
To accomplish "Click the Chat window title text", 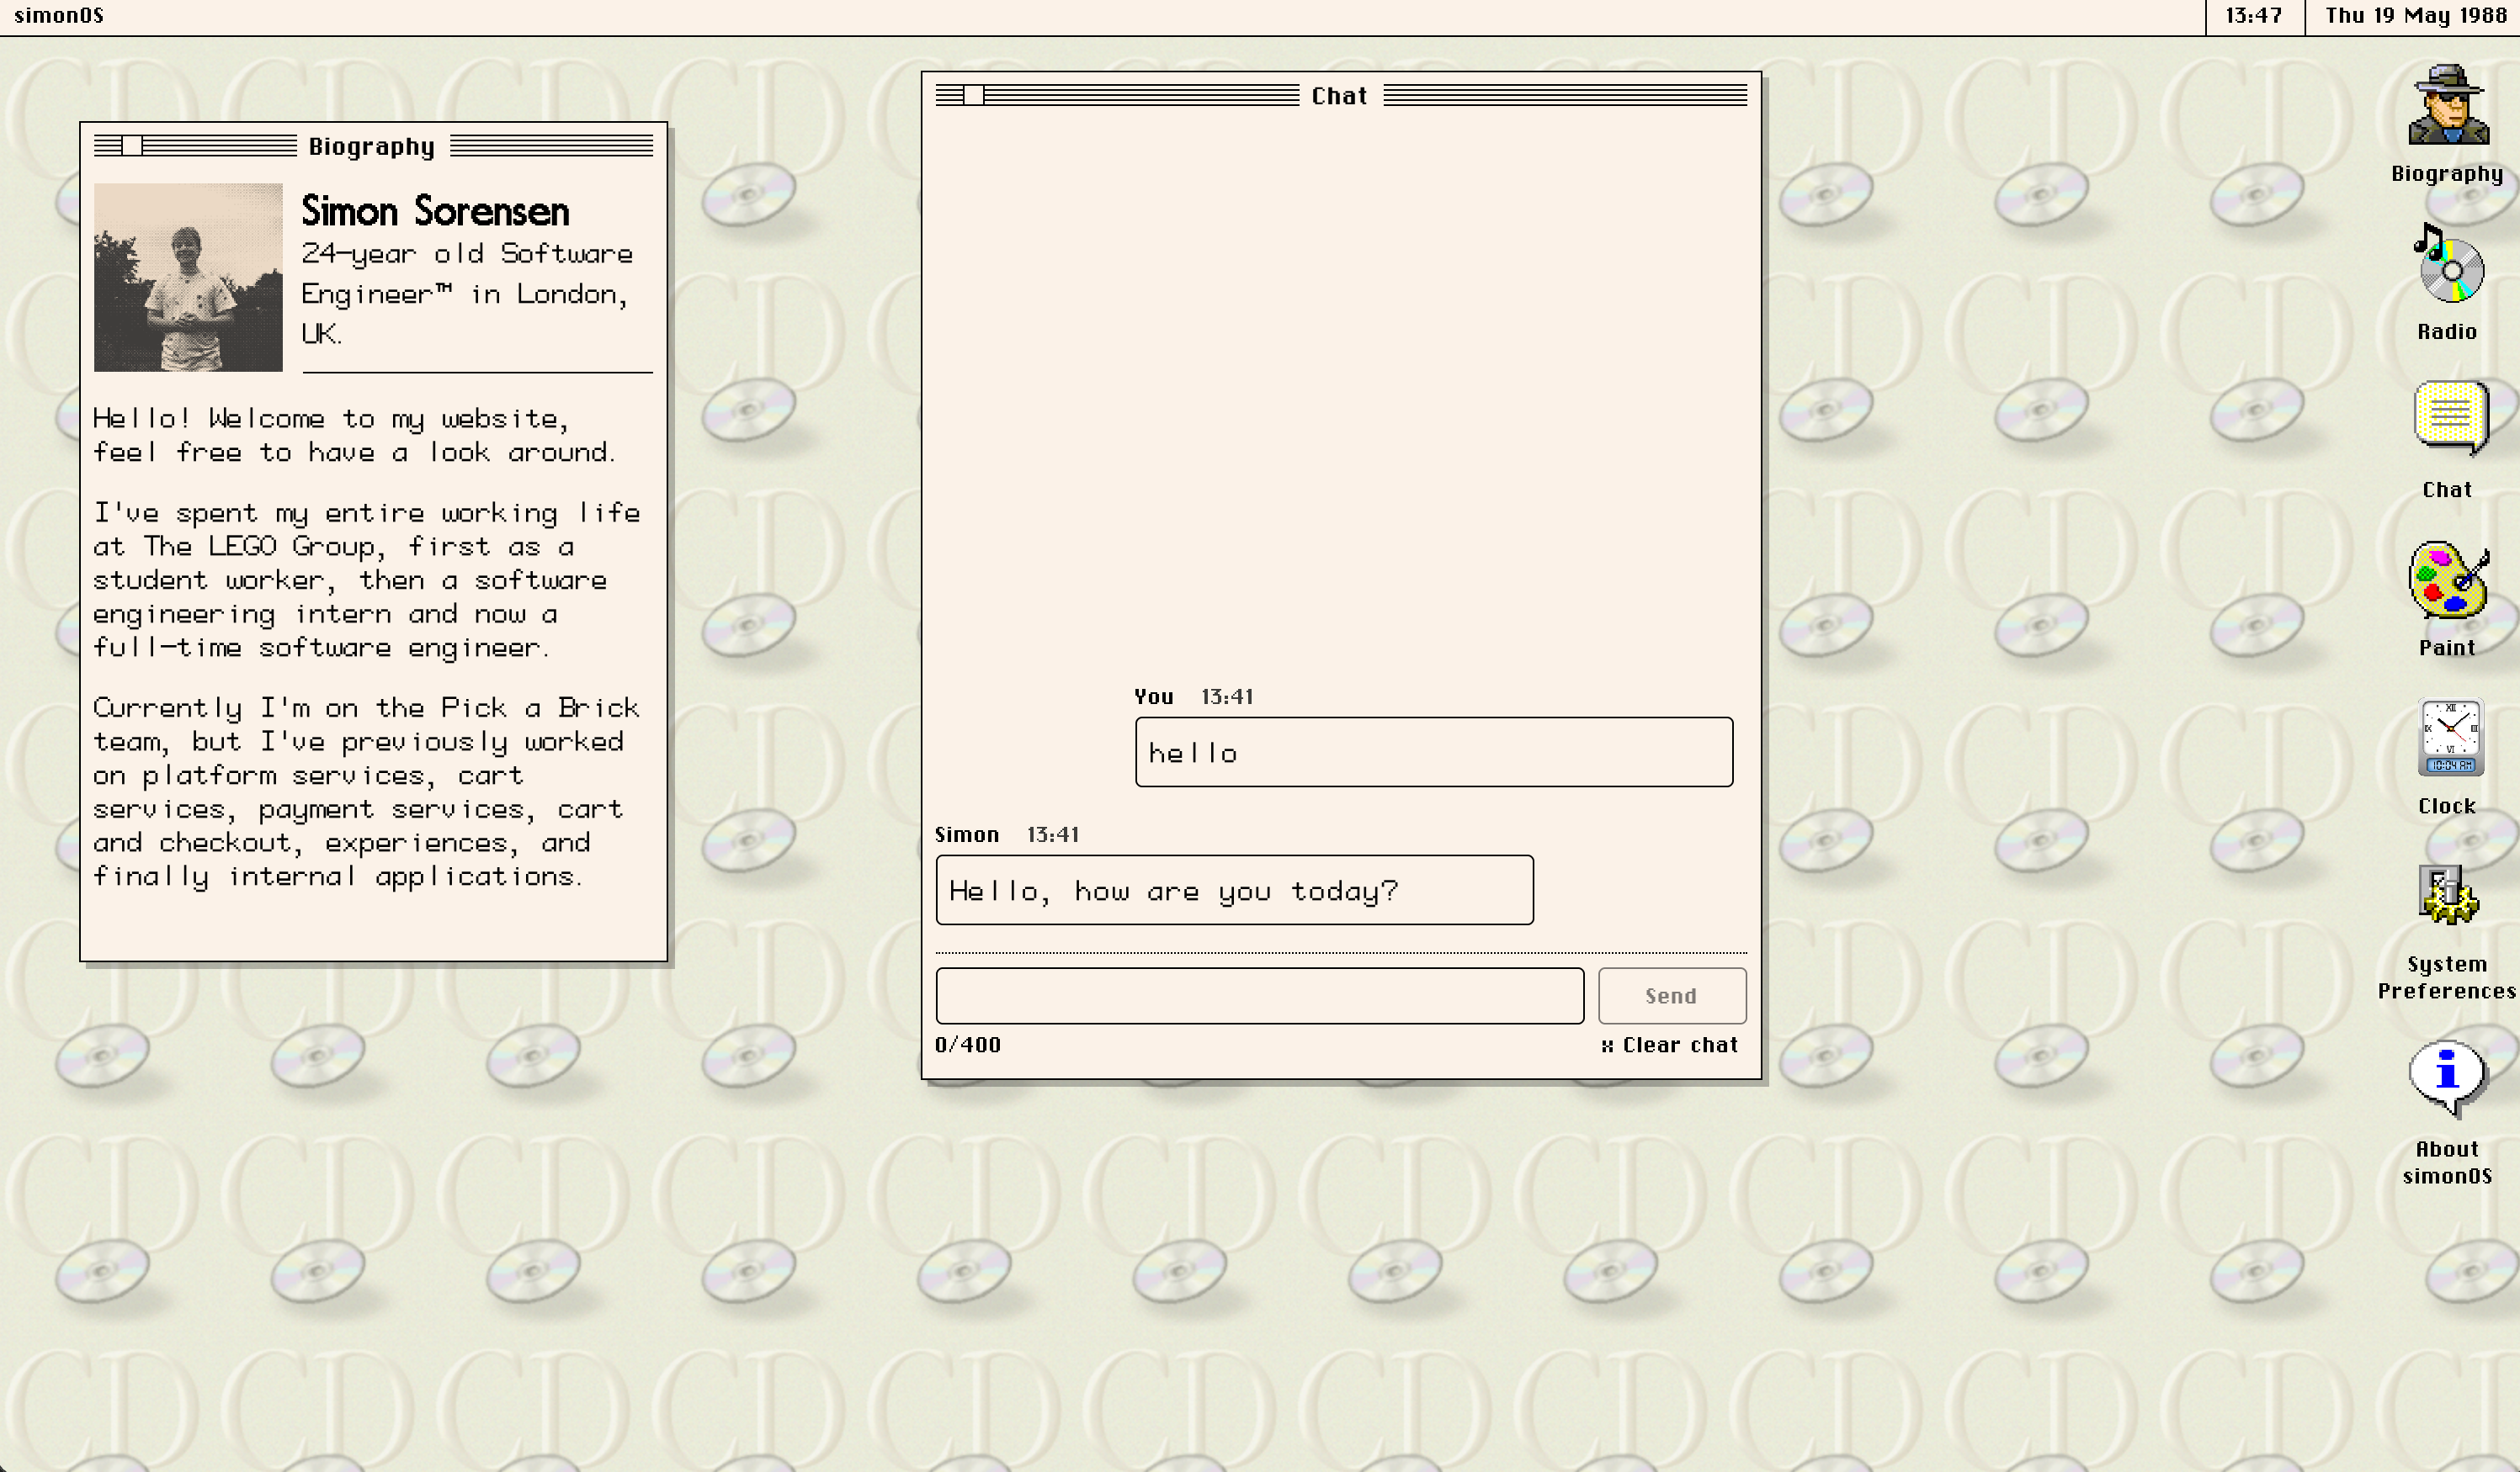I will tap(1340, 96).
